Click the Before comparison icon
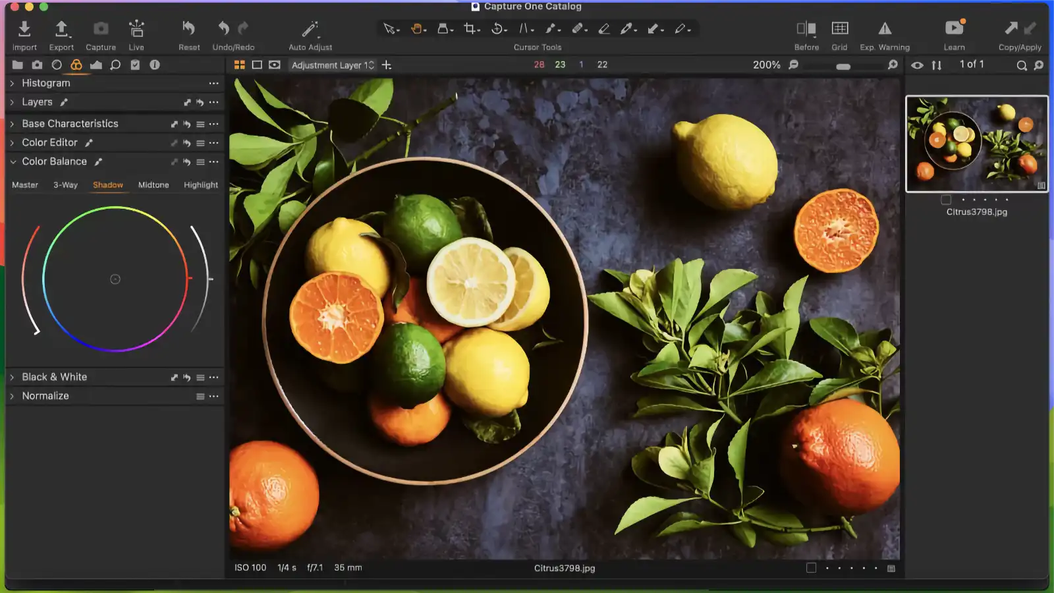The width and height of the screenshot is (1054, 593). click(x=806, y=29)
